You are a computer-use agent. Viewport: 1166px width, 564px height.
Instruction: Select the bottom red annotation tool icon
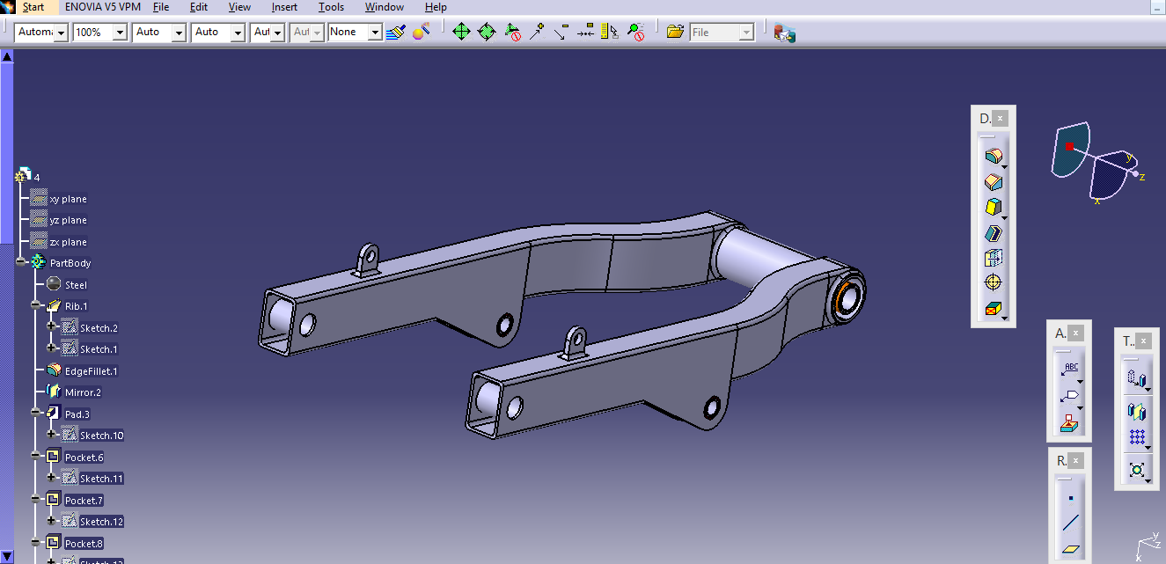pyautogui.click(x=1070, y=422)
